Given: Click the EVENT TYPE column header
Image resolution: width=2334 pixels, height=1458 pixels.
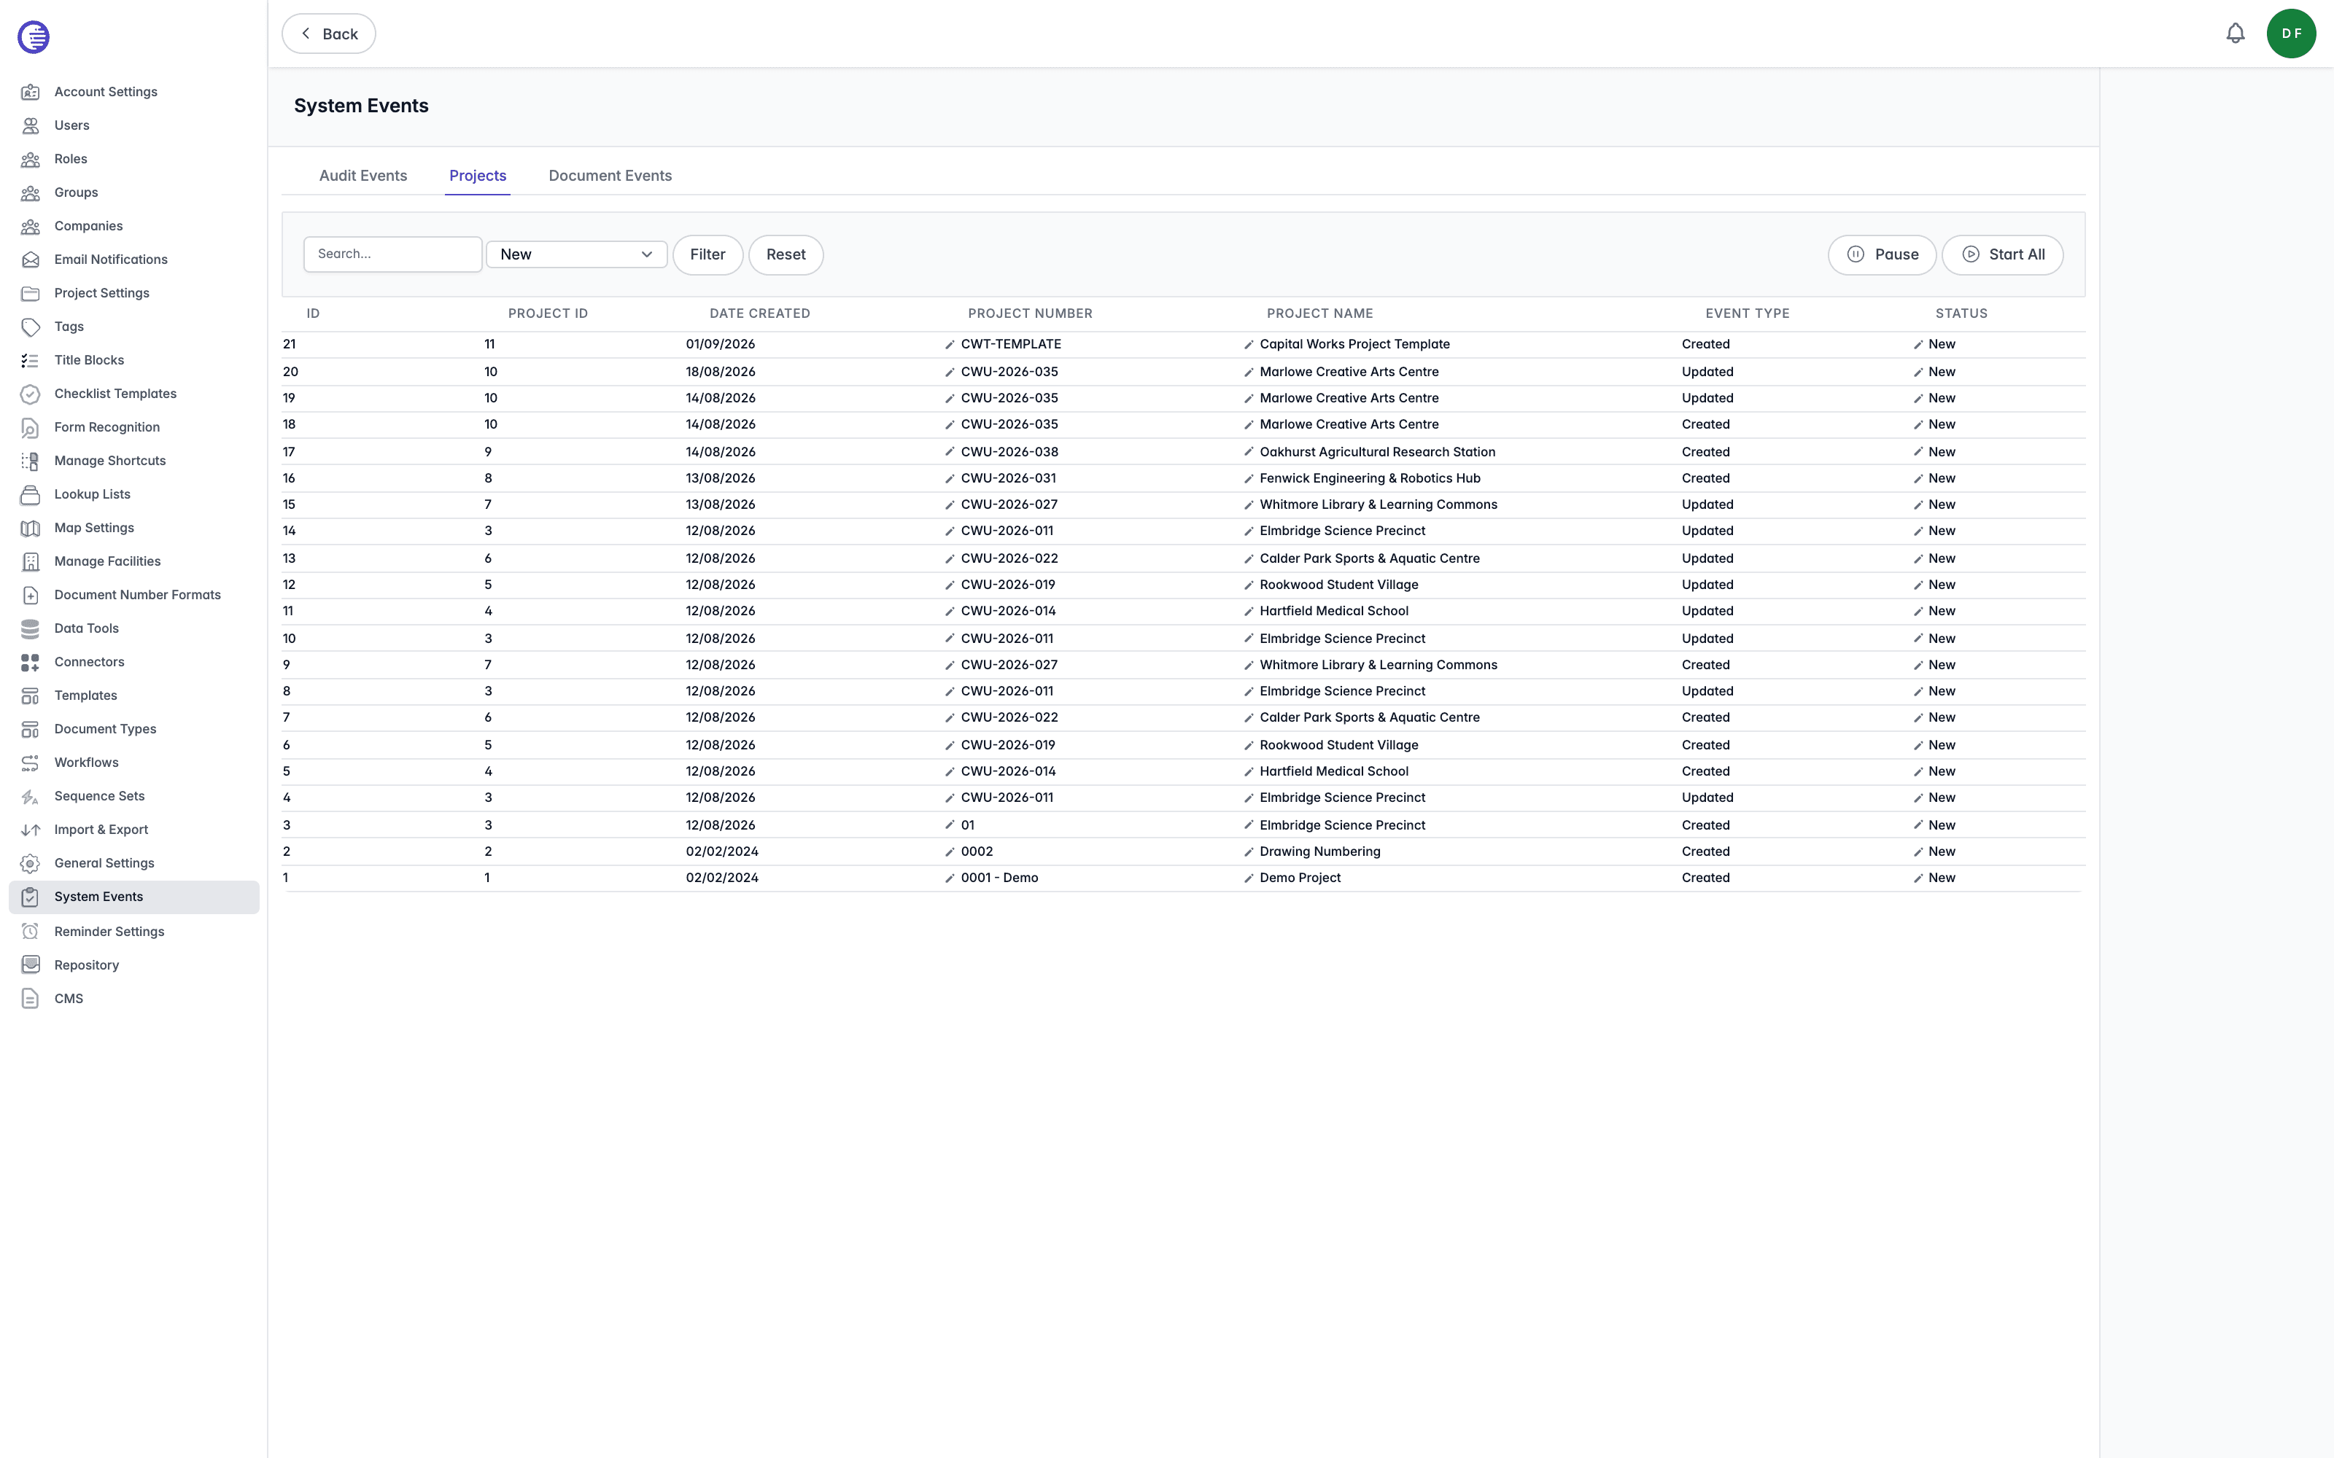Looking at the screenshot, I should (x=1748, y=313).
